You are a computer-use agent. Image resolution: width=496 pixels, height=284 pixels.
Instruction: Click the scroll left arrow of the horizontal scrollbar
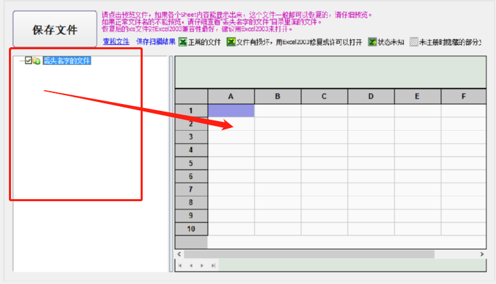[179, 255]
